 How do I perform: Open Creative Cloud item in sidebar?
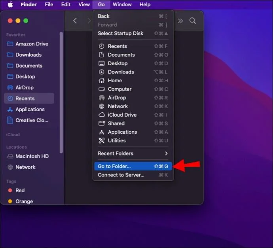click(29, 120)
